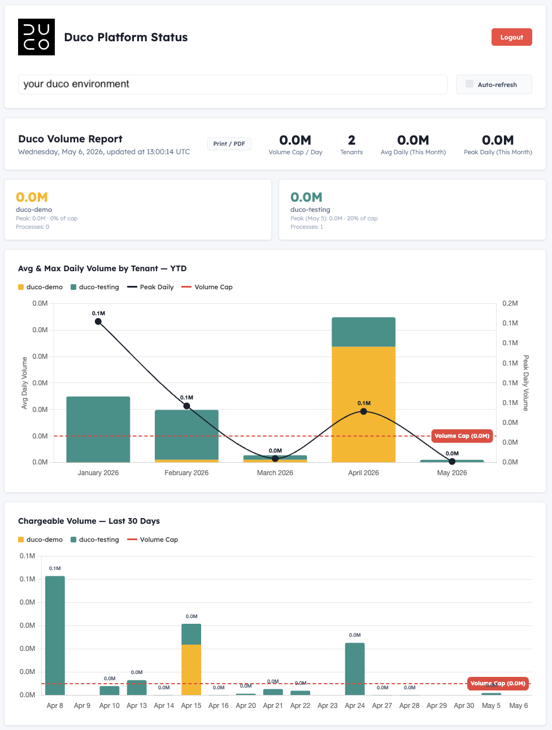This screenshot has height=730, width=552.
Task: Open the duco-testing tenant card
Action: (x=412, y=210)
